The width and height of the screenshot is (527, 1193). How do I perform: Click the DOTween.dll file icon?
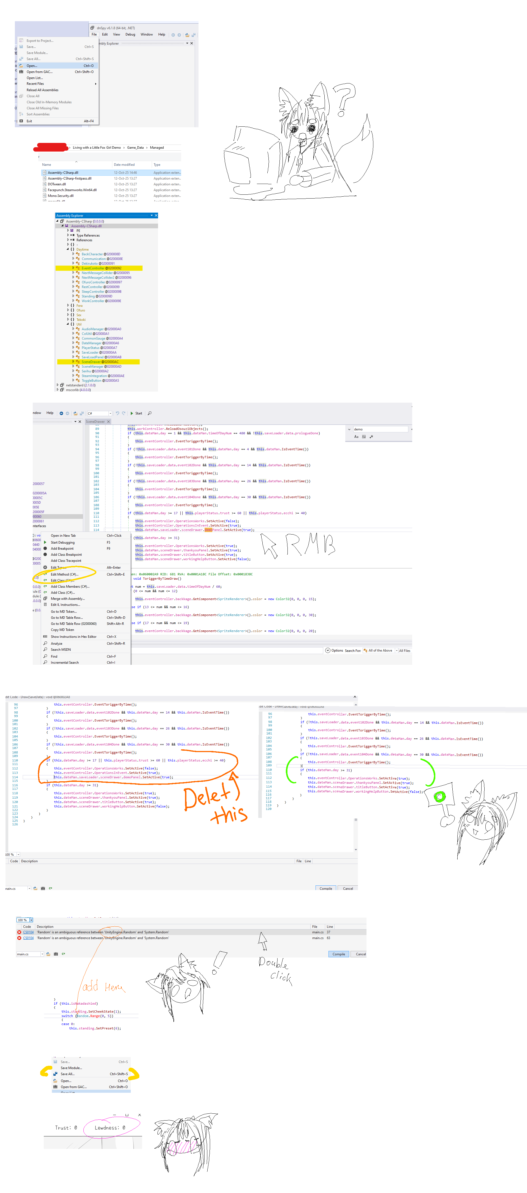point(44,184)
